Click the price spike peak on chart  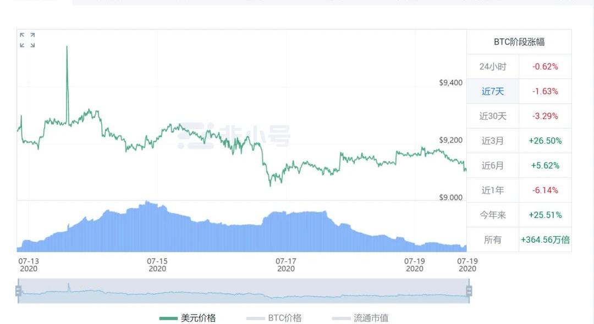[x=67, y=47]
